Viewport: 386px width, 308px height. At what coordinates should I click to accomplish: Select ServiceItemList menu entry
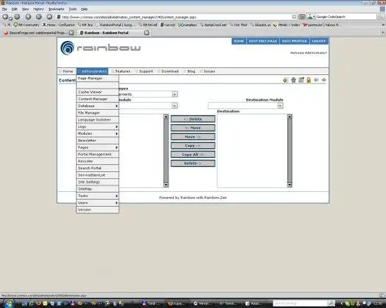pos(98,175)
